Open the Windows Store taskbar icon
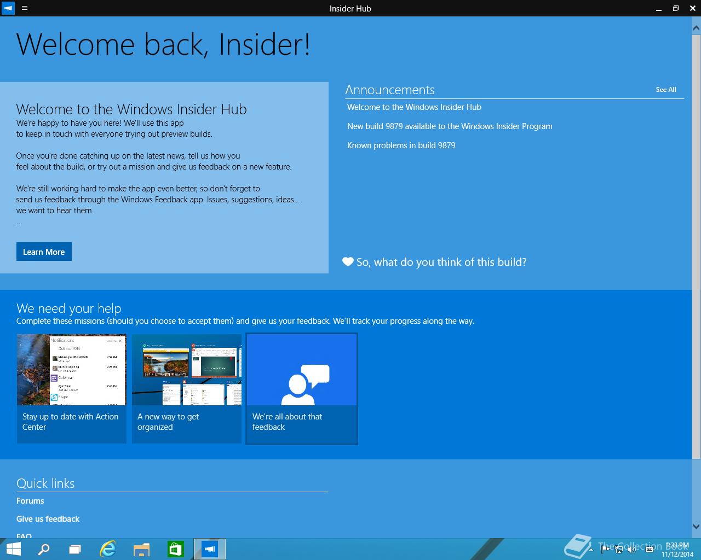 pos(175,549)
